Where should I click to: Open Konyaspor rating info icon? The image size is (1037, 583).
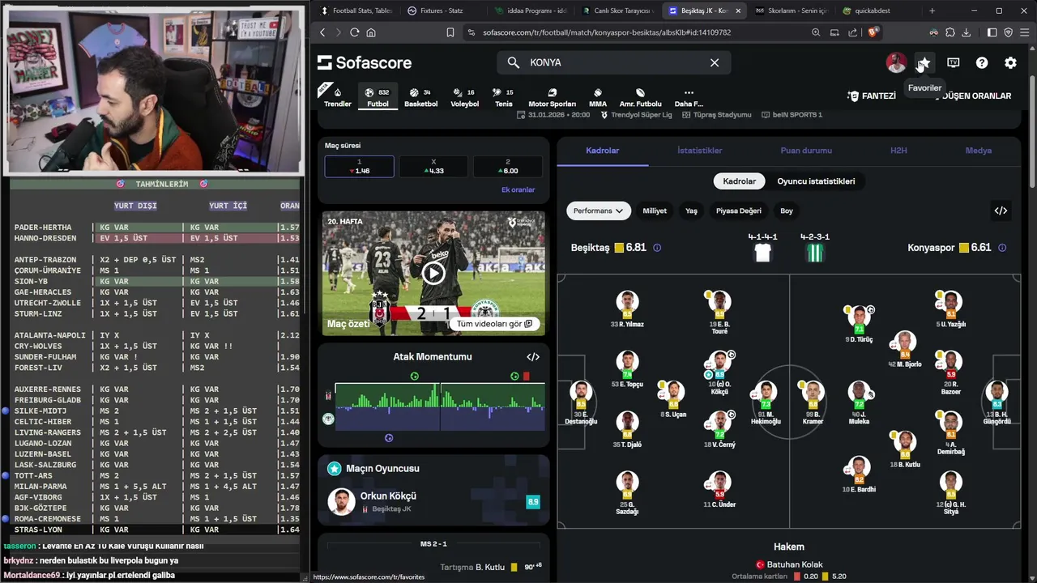coord(1002,248)
